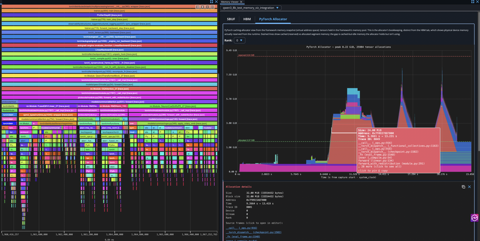Screen dimensions: 480x241
Task: Select rope.py(349): apply_rotary_emb bar
Action: 177,123
